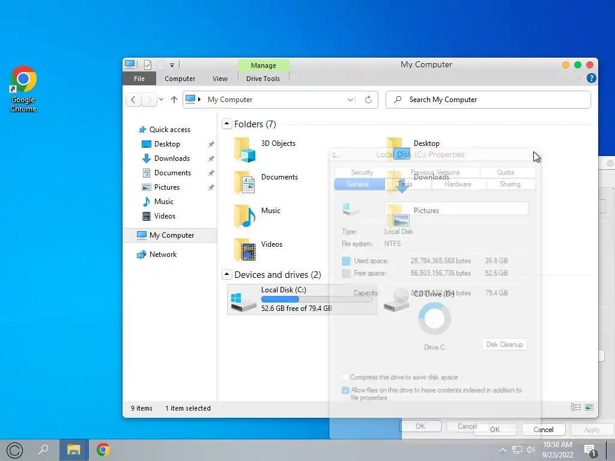Switch to the Sharing tab in Properties

510,184
